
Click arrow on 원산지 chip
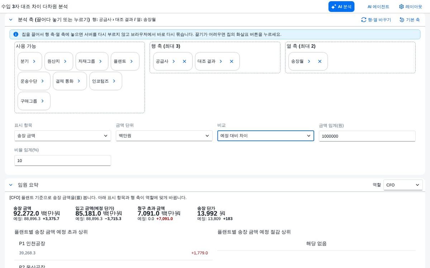click(65, 61)
